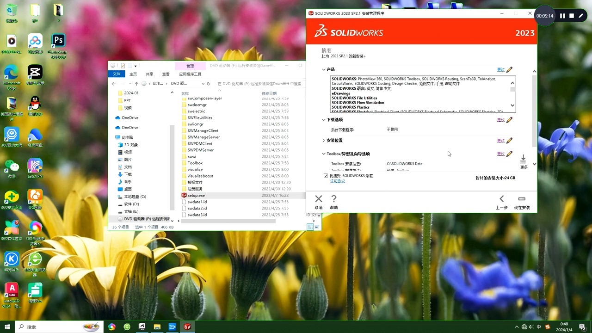The height and width of the screenshot is (333, 592).
Task: Click the Windows Start button
Action: [7, 327]
